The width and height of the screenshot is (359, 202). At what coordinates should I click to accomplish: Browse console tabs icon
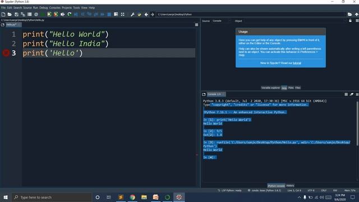(x=204, y=94)
